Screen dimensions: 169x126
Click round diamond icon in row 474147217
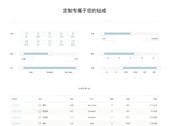pos(40,105)
